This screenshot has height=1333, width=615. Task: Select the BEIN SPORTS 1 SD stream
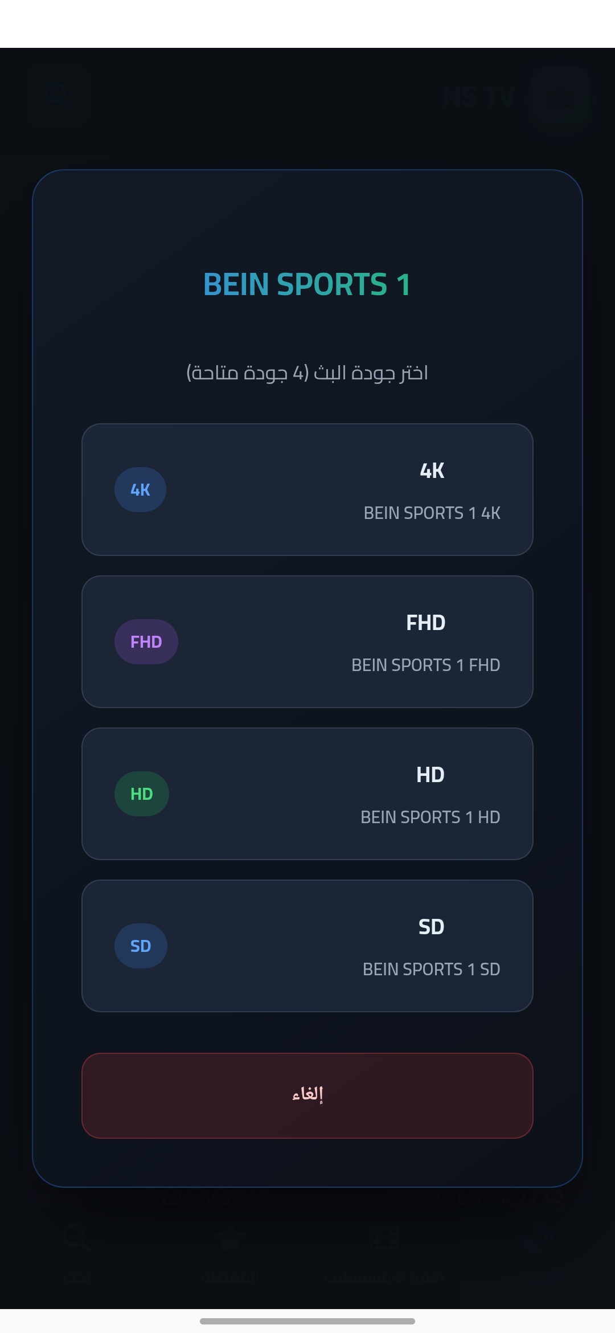pyautogui.click(x=307, y=946)
